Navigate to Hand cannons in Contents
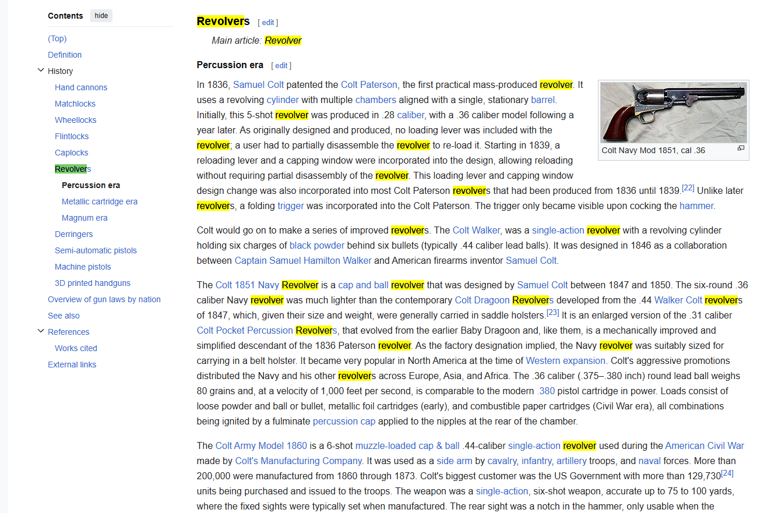This screenshot has width=764, height=513. [81, 87]
